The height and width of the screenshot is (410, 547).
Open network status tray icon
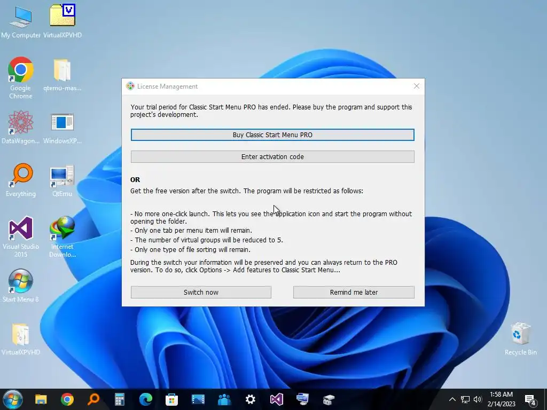pyautogui.click(x=465, y=399)
